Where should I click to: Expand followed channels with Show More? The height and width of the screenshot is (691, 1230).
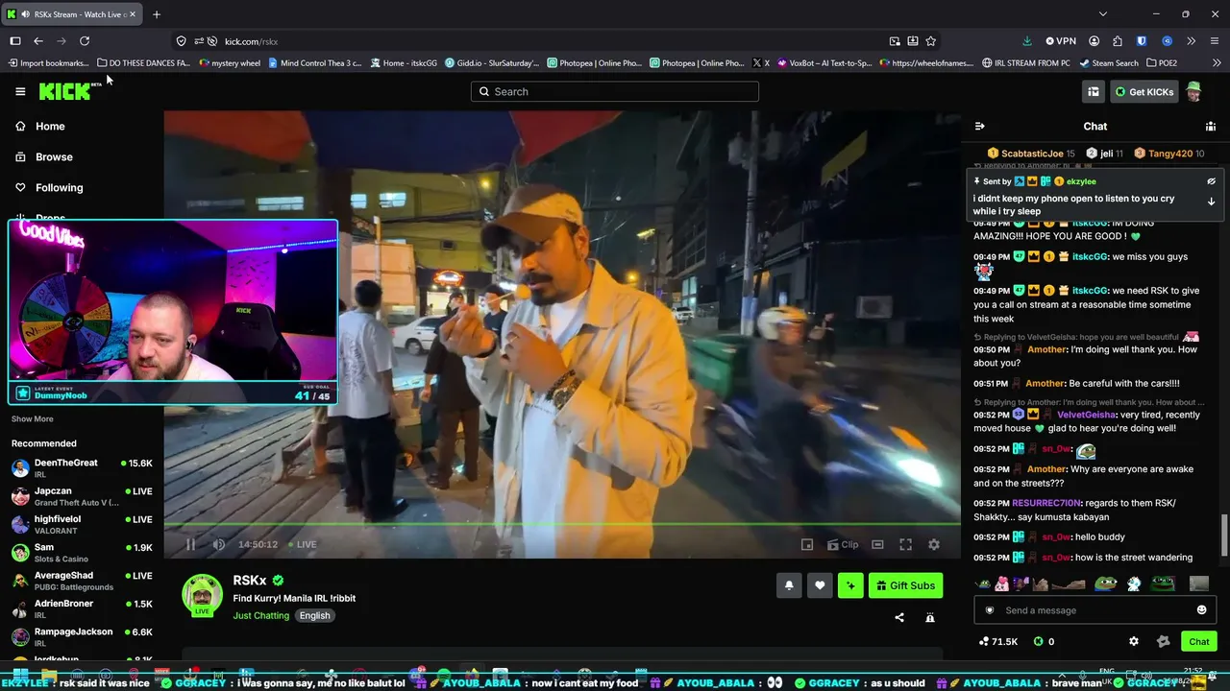point(33,418)
